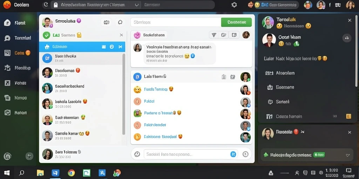Click the circular icon in blue Dabeiem row

click(112, 46)
